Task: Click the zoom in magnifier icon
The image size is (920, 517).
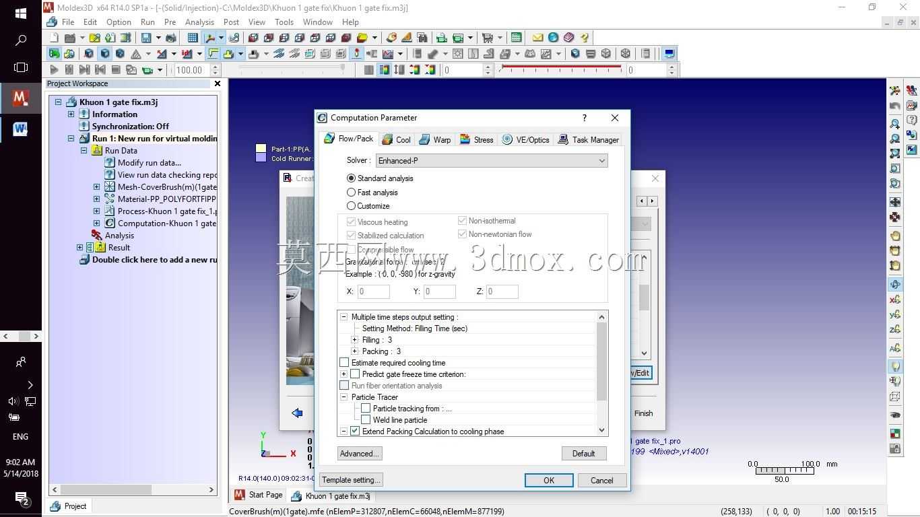Action: [x=895, y=124]
